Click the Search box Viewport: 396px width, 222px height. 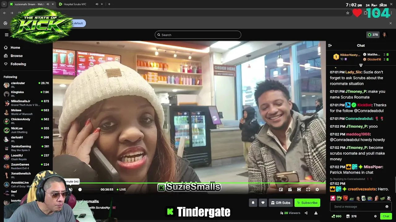point(198,35)
